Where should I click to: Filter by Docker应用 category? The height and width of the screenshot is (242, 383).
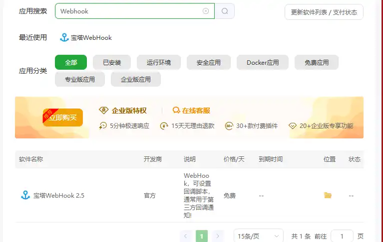263,62
